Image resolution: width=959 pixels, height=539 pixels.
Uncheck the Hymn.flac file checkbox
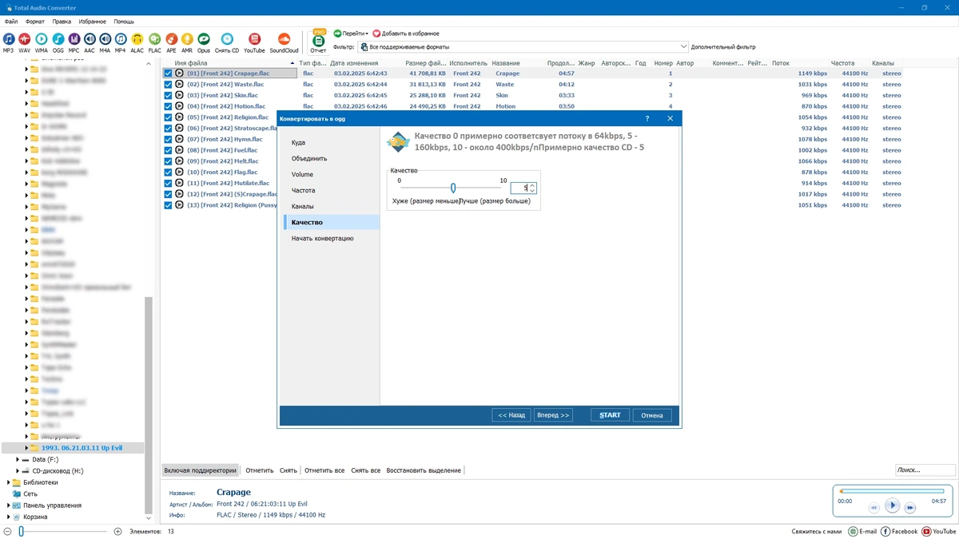point(168,139)
